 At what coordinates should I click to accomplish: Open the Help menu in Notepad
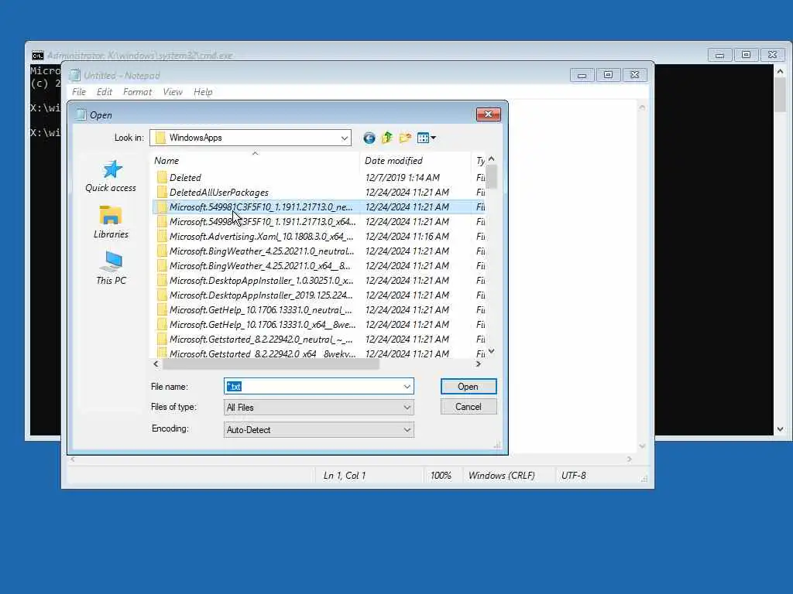point(203,92)
